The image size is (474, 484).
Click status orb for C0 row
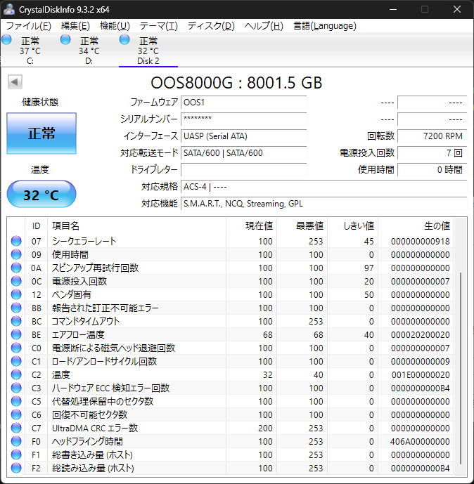(16, 348)
